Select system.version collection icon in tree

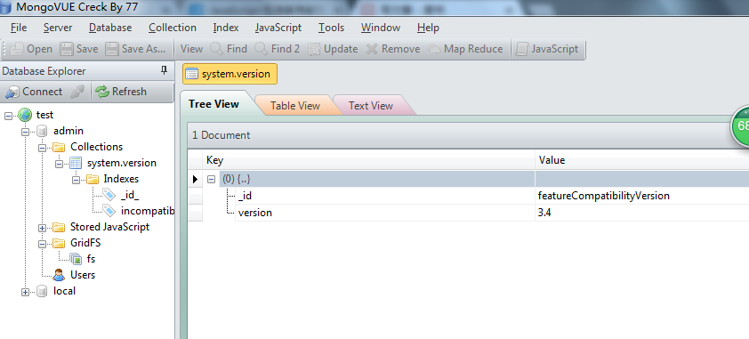point(76,164)
